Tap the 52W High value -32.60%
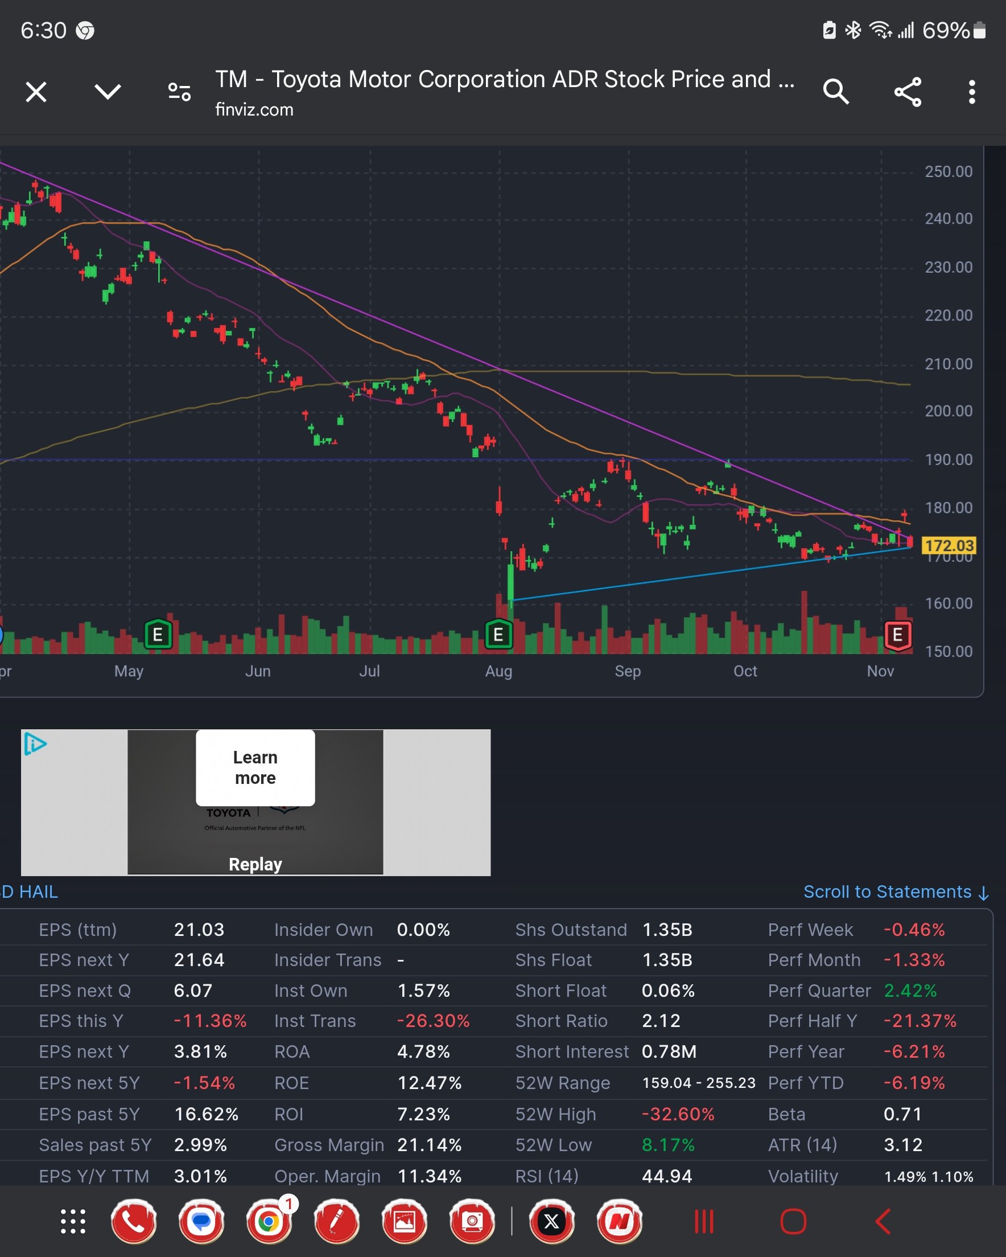The image size is (1006, 1257). click(x=678, y=1114)
